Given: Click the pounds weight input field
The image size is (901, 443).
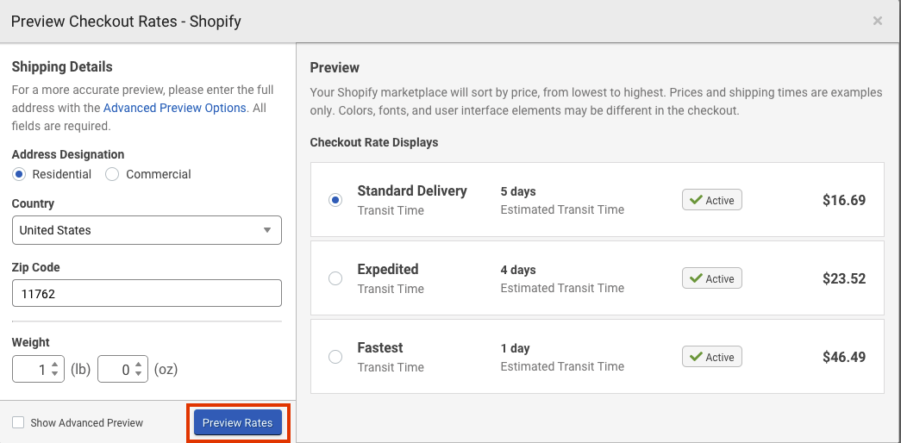Looking at the screenshot, I should (x=31, y=370).
